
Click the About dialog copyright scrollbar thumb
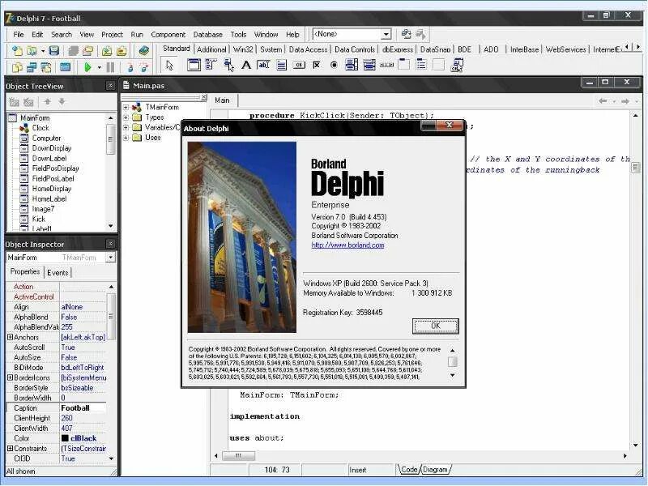tap(453, 362)
